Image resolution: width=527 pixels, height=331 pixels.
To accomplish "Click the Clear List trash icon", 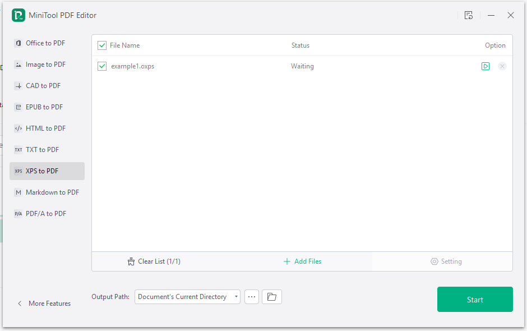I will pyautogui.click(x=131, y=261).
